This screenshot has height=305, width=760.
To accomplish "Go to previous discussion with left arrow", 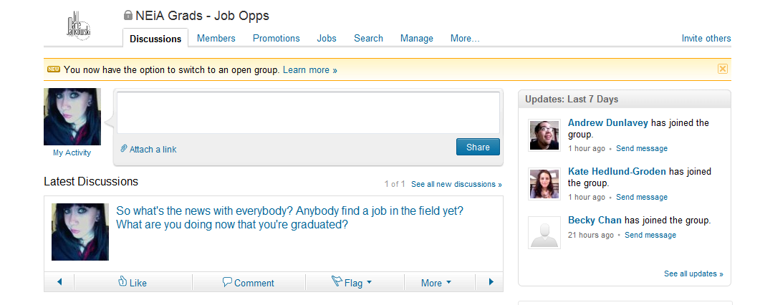I will pos(59,282).
